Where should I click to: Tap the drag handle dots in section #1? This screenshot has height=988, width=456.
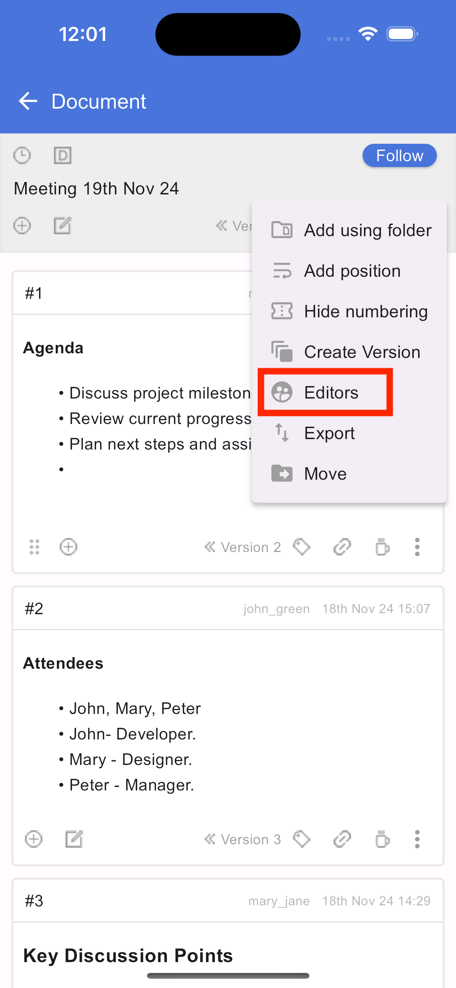coord(34,547)
